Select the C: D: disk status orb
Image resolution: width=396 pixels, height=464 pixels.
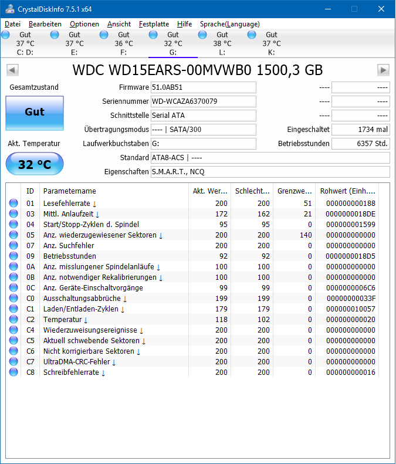click(x=5, y=35)
